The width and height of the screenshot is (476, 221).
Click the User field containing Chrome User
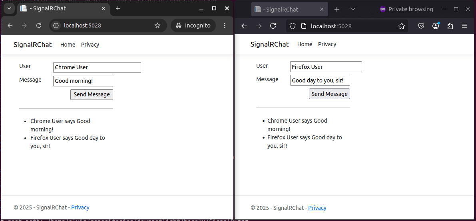click(x=97, y=67)
